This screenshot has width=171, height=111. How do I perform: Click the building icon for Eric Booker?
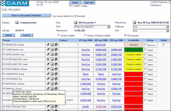(56, 79)
